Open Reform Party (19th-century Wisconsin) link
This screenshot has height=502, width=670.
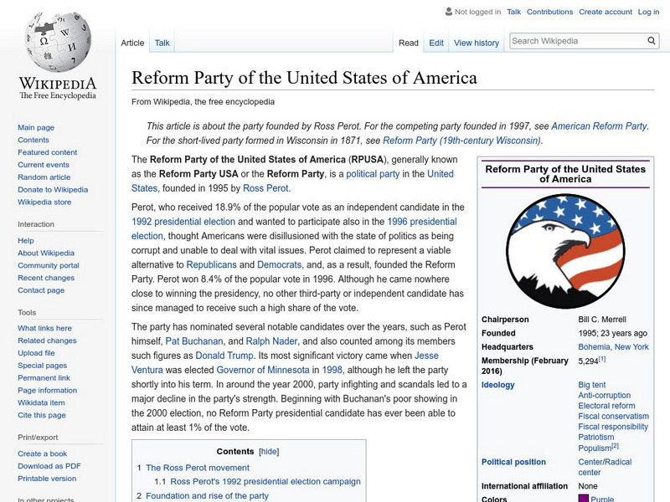(x=461, y=141)
